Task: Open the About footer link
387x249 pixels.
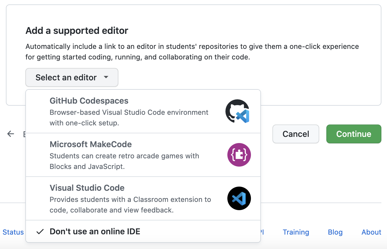Action: pos(371,232)
